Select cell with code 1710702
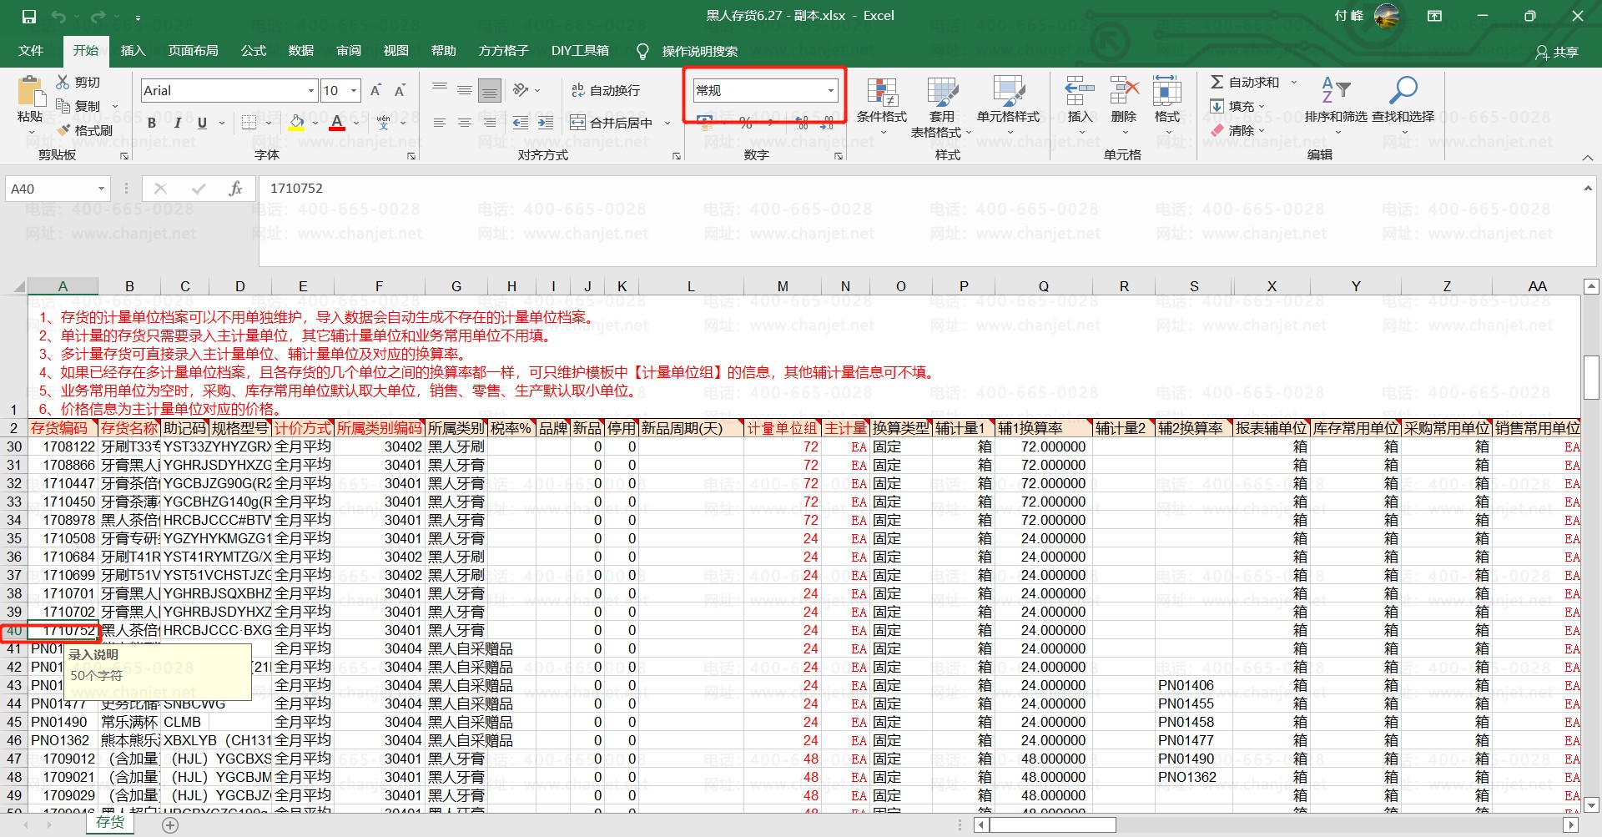Screen dimensions: 1602x837 coord(63,612)
